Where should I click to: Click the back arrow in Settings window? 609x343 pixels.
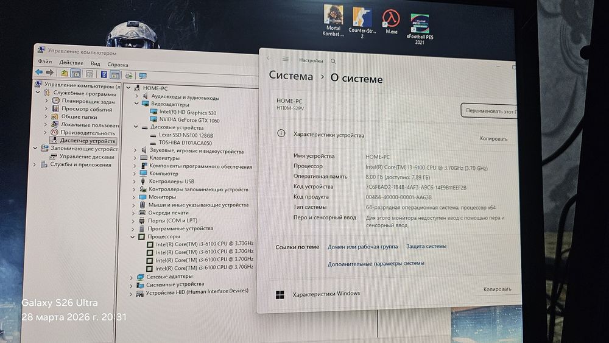(x=269, y=58)
